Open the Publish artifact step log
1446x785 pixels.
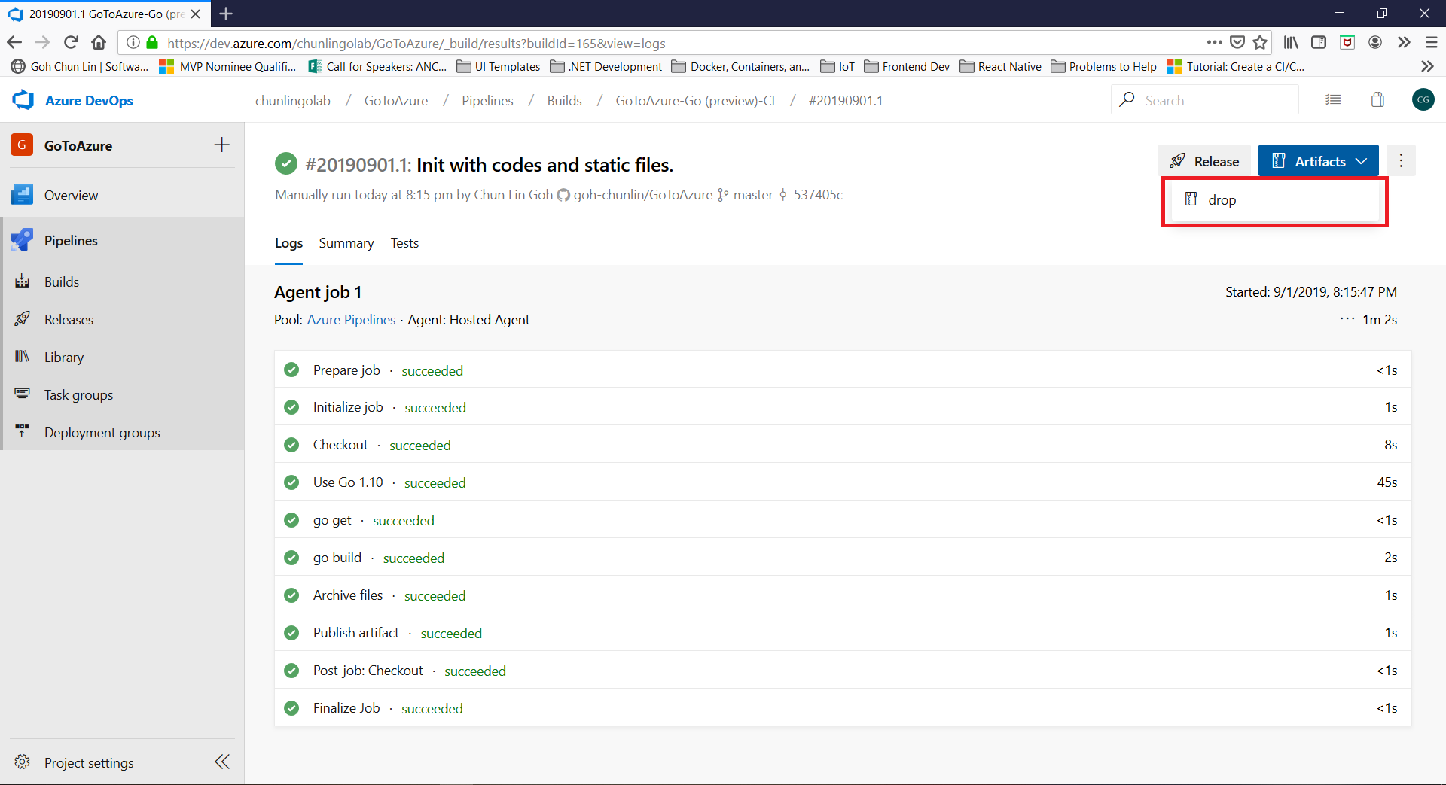click(x=843, y=633)
